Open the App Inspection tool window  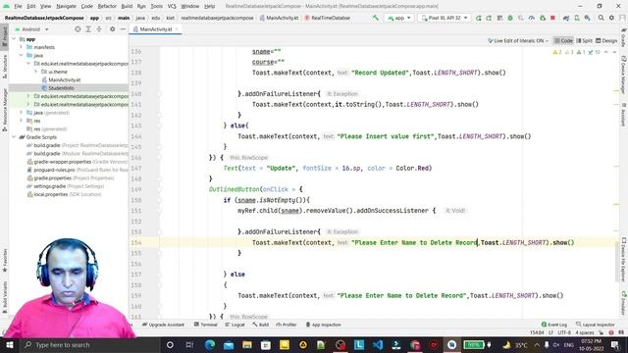[x=323, y=325]
